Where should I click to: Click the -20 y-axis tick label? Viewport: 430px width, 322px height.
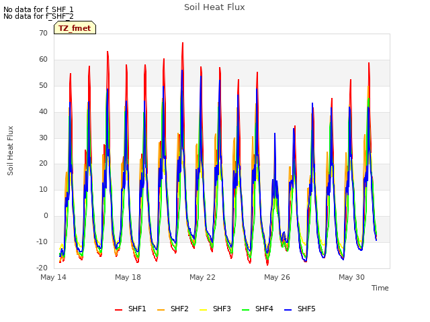(42, 268)
